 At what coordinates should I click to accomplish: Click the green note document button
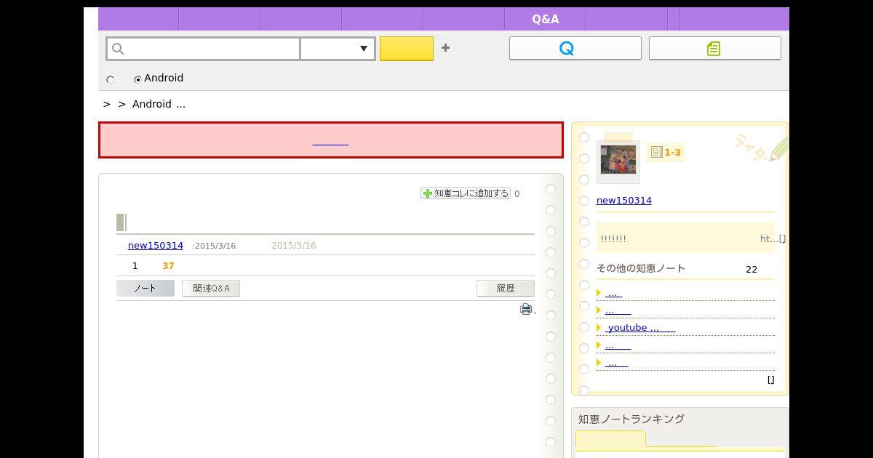point(714,48)
